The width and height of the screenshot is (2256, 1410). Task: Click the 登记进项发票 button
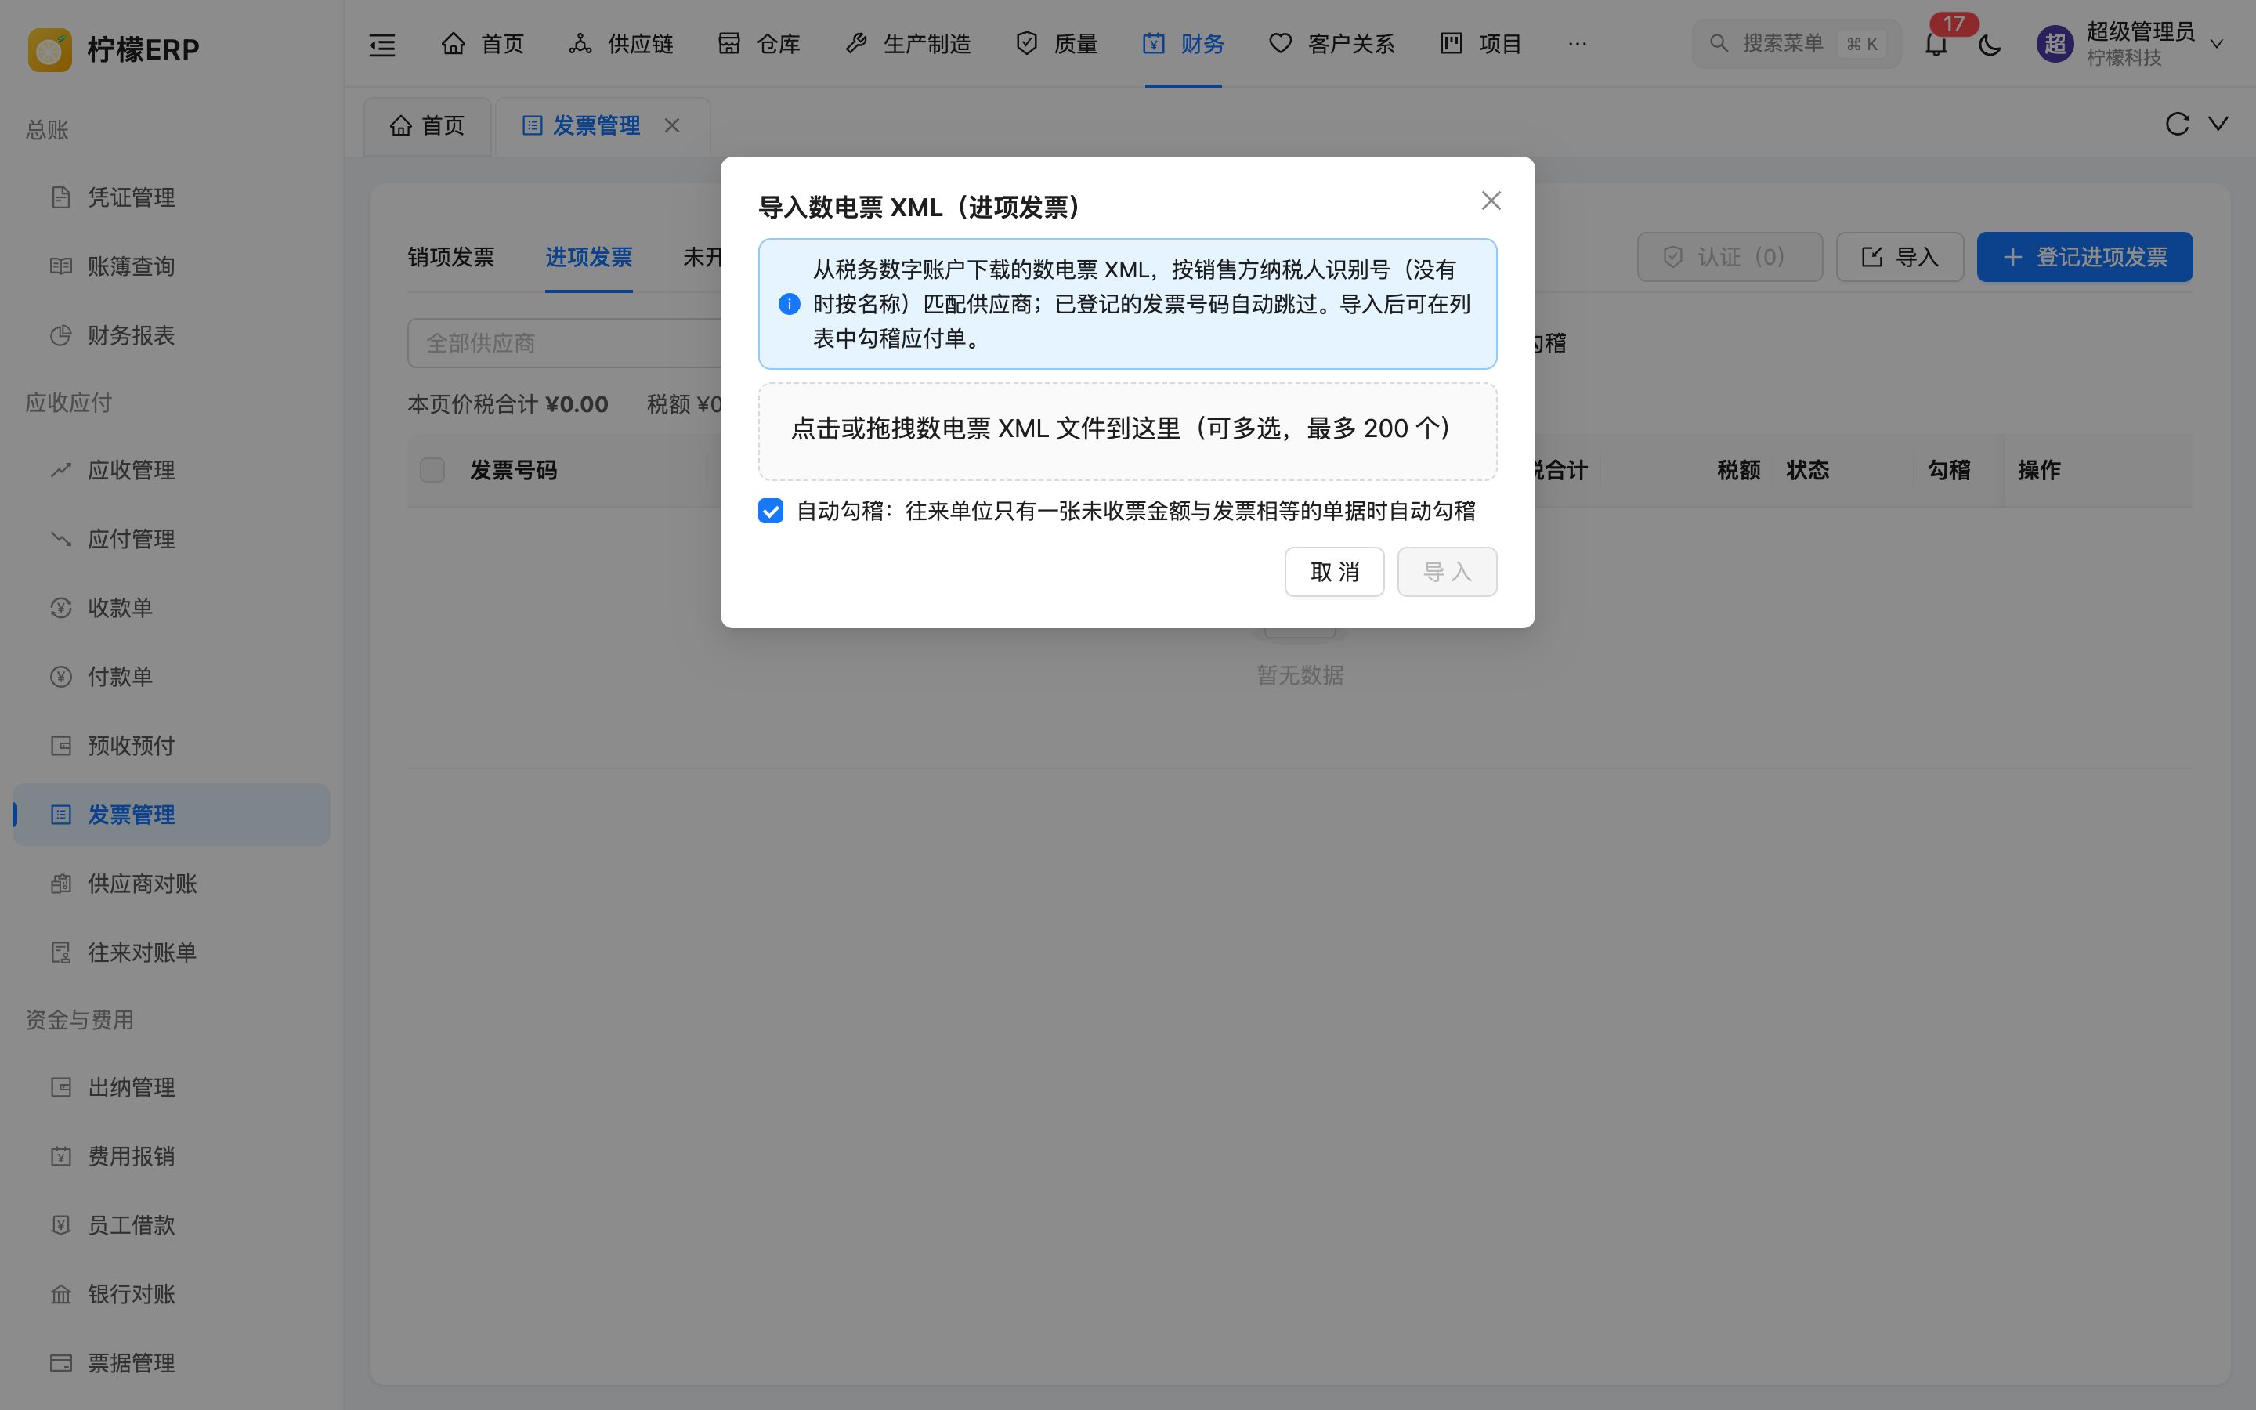click(2084, 258)
